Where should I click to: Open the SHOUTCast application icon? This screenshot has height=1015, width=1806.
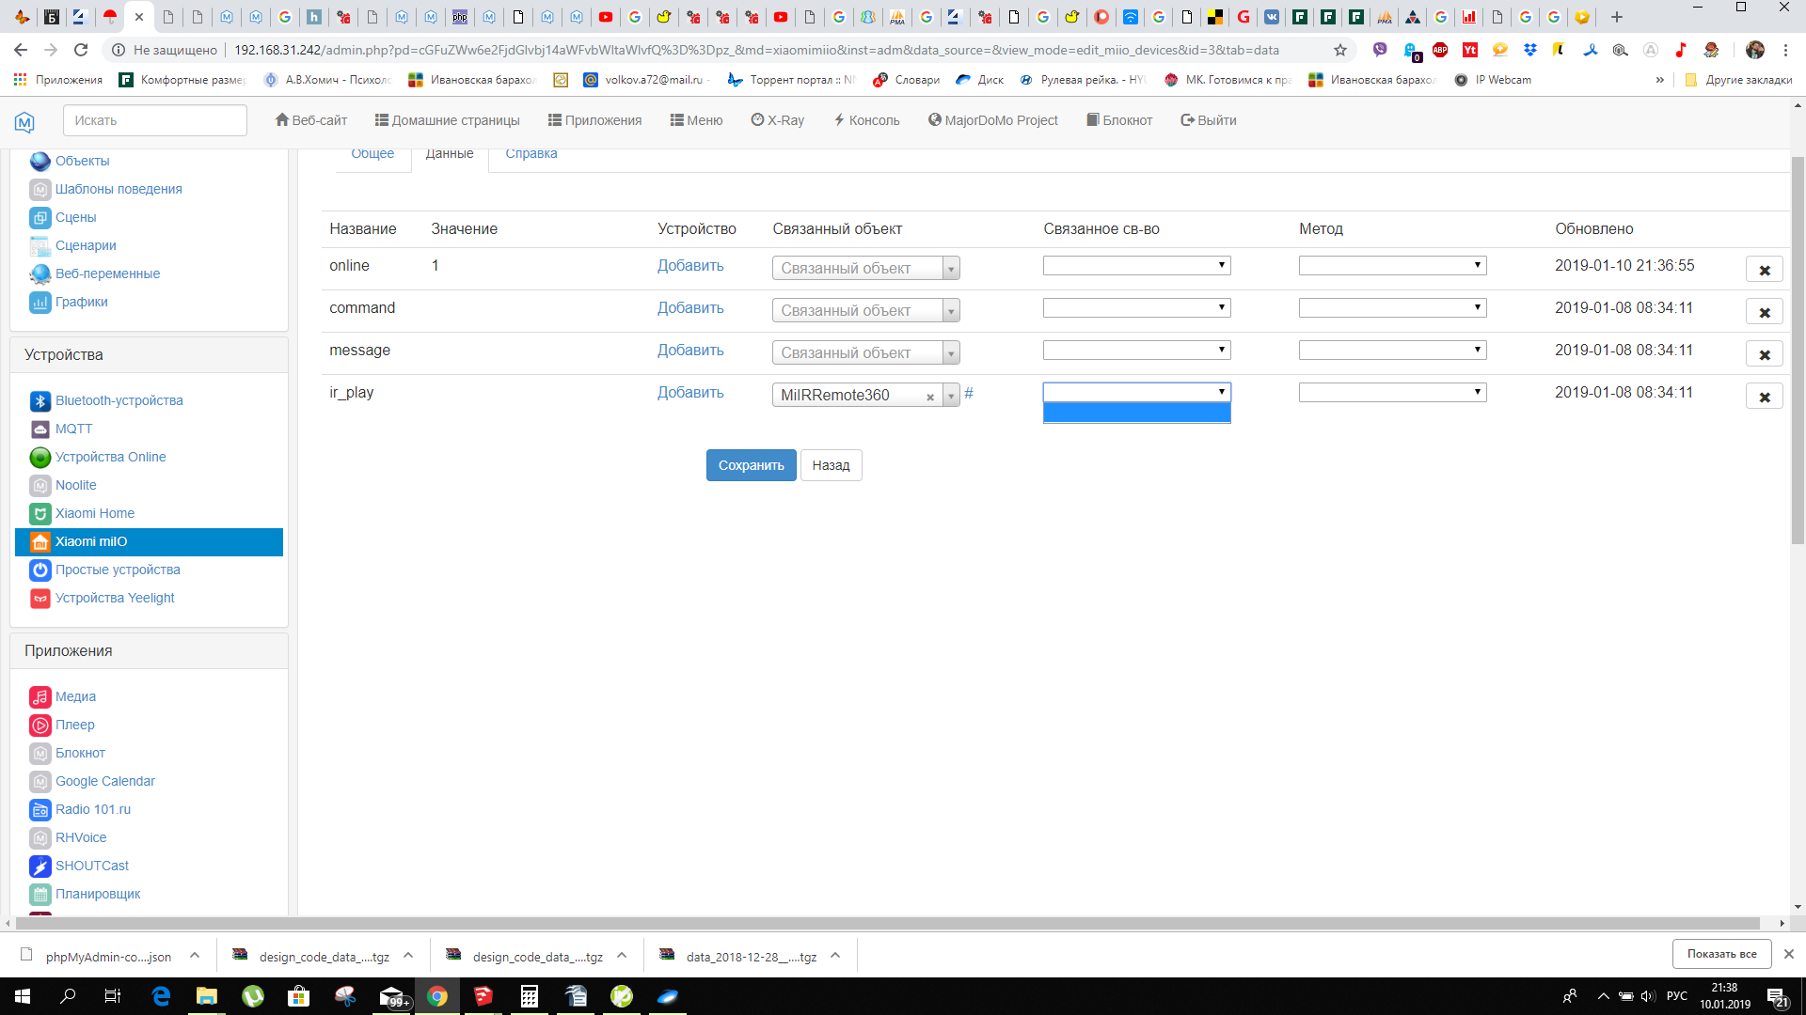tap(40, 867)
